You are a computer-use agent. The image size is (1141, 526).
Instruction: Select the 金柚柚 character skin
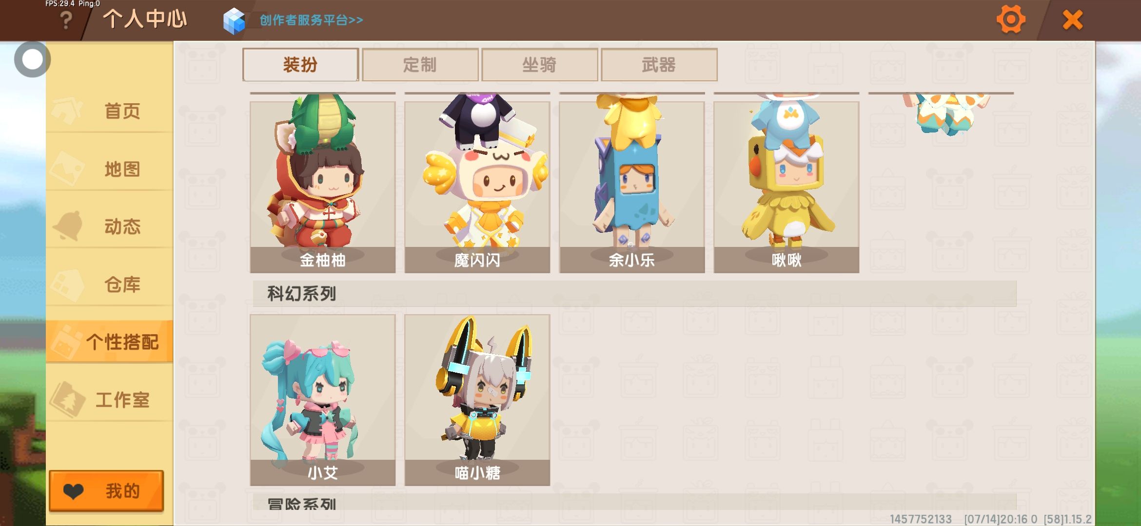click(x=323, y=187)
